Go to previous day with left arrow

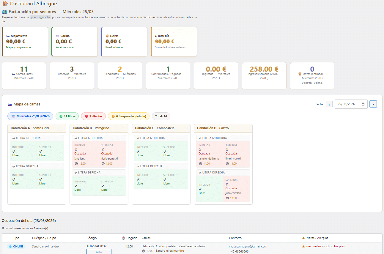coord(329,104)
